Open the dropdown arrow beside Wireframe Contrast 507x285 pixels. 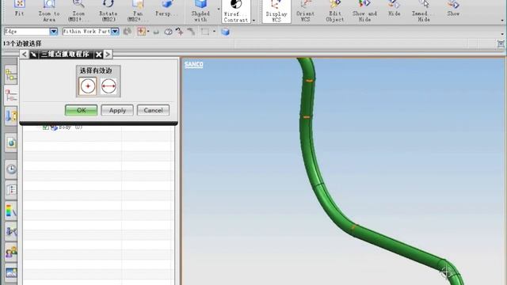pos(253,20)
